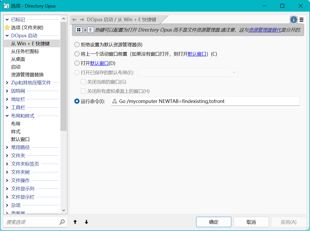Select 打开默认窗口(D) radio button

[x=77, y=63]
